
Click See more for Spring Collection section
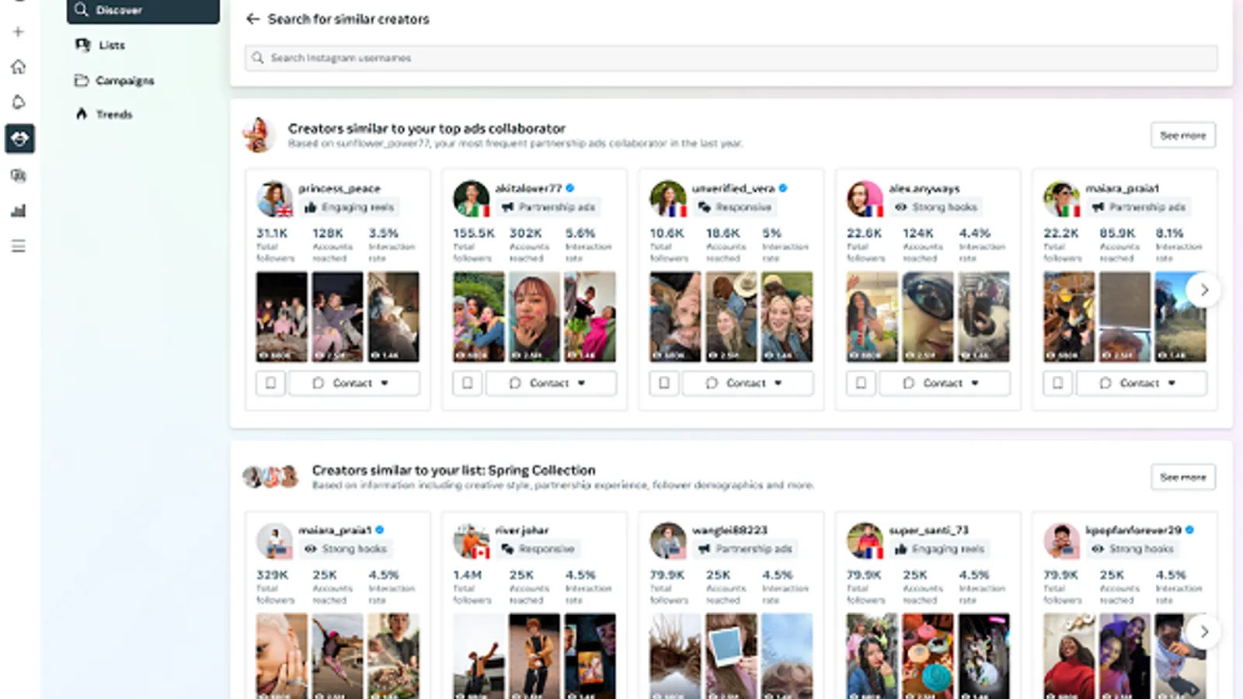point(1182,477)
